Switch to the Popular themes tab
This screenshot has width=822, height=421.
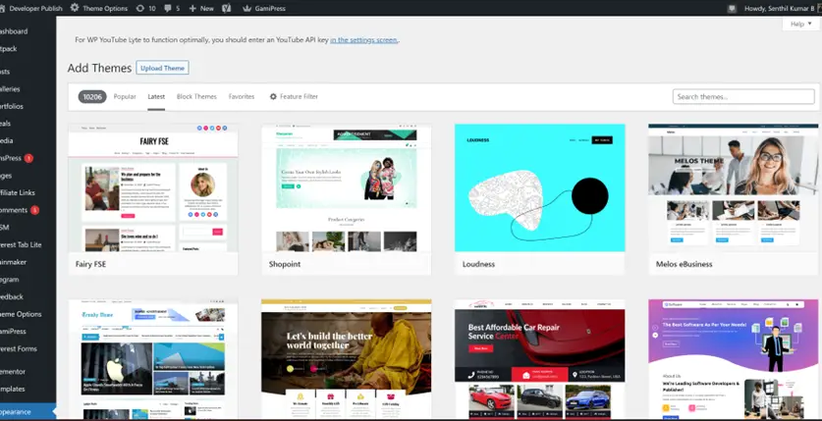[x=125, y=97]
